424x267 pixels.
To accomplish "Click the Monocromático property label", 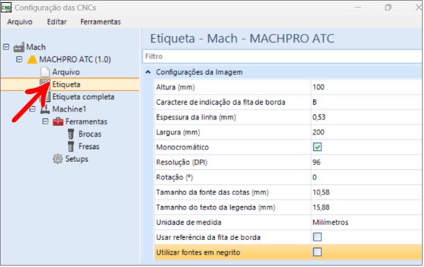I will [x=183, y=147].
